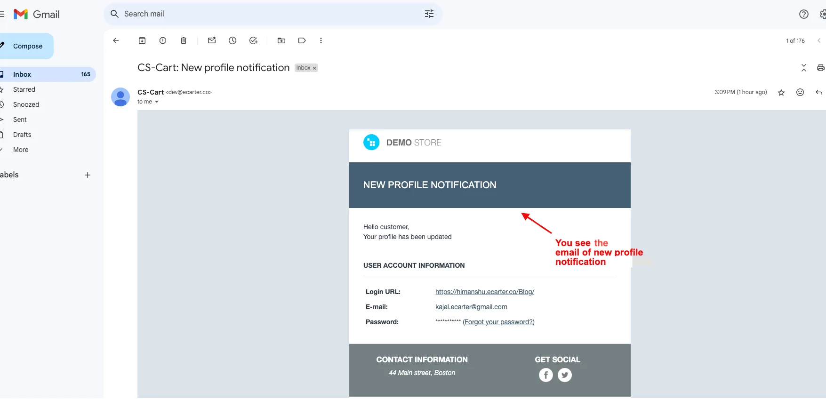Open the Starred folder
The image size is (826, 399).
(x=24, y=89)
